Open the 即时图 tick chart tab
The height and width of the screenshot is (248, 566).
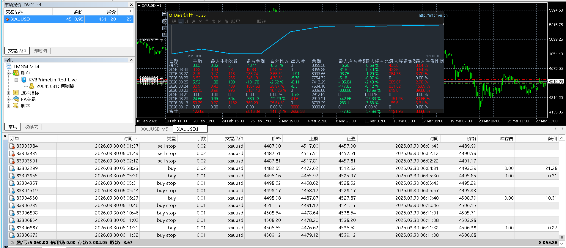coord(40,51)
